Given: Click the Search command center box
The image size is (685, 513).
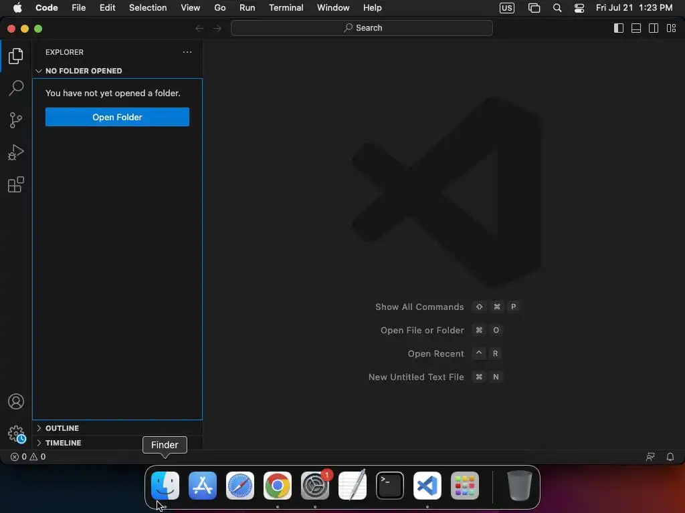Looking at the screenshot, I should point(362,28).
